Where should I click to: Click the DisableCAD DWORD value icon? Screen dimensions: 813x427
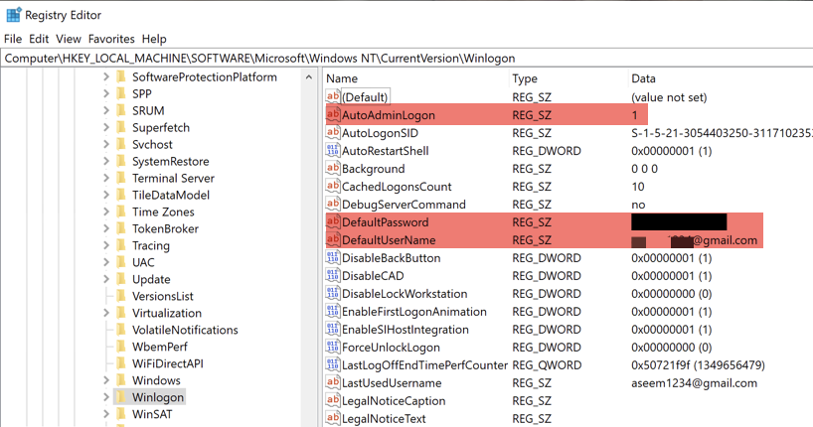coord(333,276)
